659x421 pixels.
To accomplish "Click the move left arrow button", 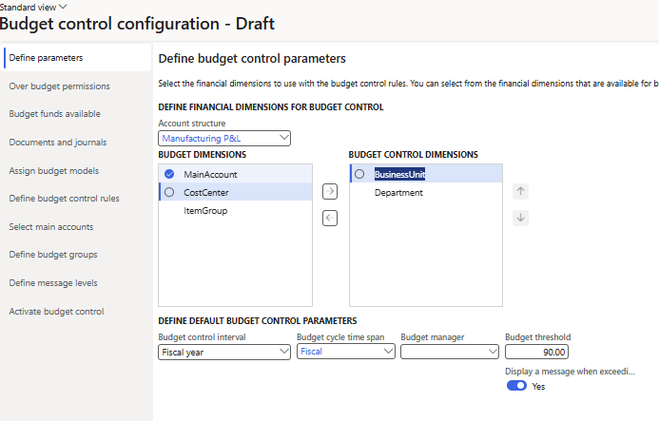I will [330, 219].
